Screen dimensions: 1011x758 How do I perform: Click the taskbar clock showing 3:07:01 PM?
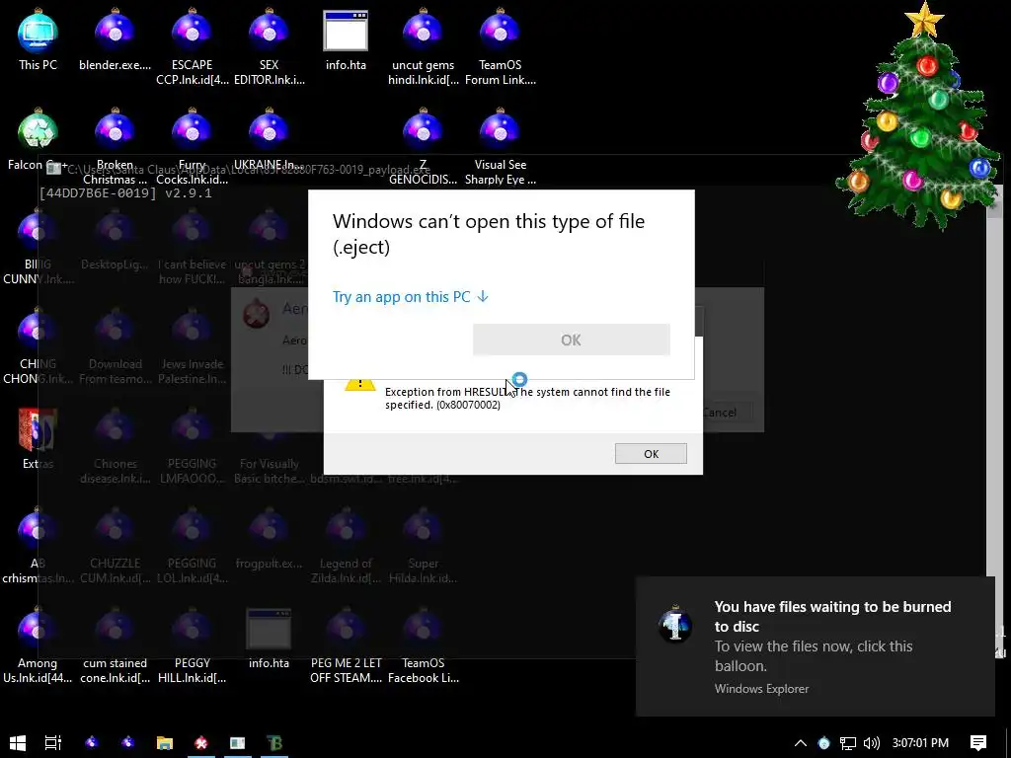[920, 742]
